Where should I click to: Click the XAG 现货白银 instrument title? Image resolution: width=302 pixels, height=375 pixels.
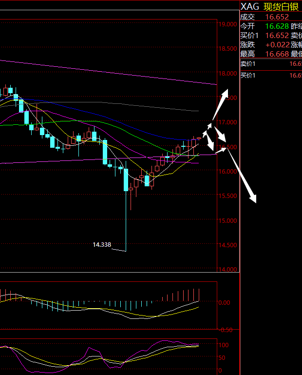[269, 6]
